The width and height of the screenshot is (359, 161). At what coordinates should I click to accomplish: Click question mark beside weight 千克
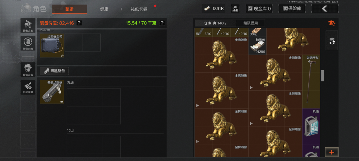point(161,23)
